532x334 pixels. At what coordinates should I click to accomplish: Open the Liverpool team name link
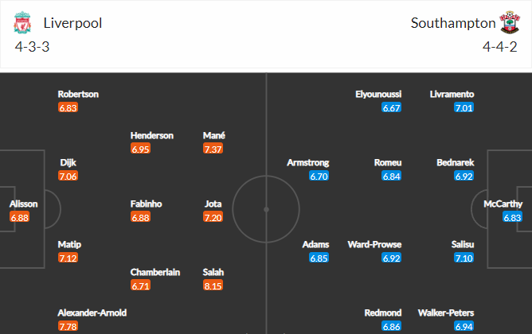72,23
